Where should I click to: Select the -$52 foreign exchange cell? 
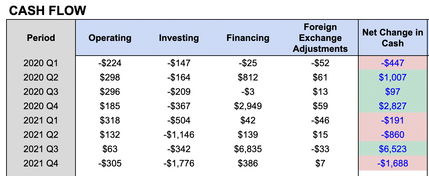point(320,63)
